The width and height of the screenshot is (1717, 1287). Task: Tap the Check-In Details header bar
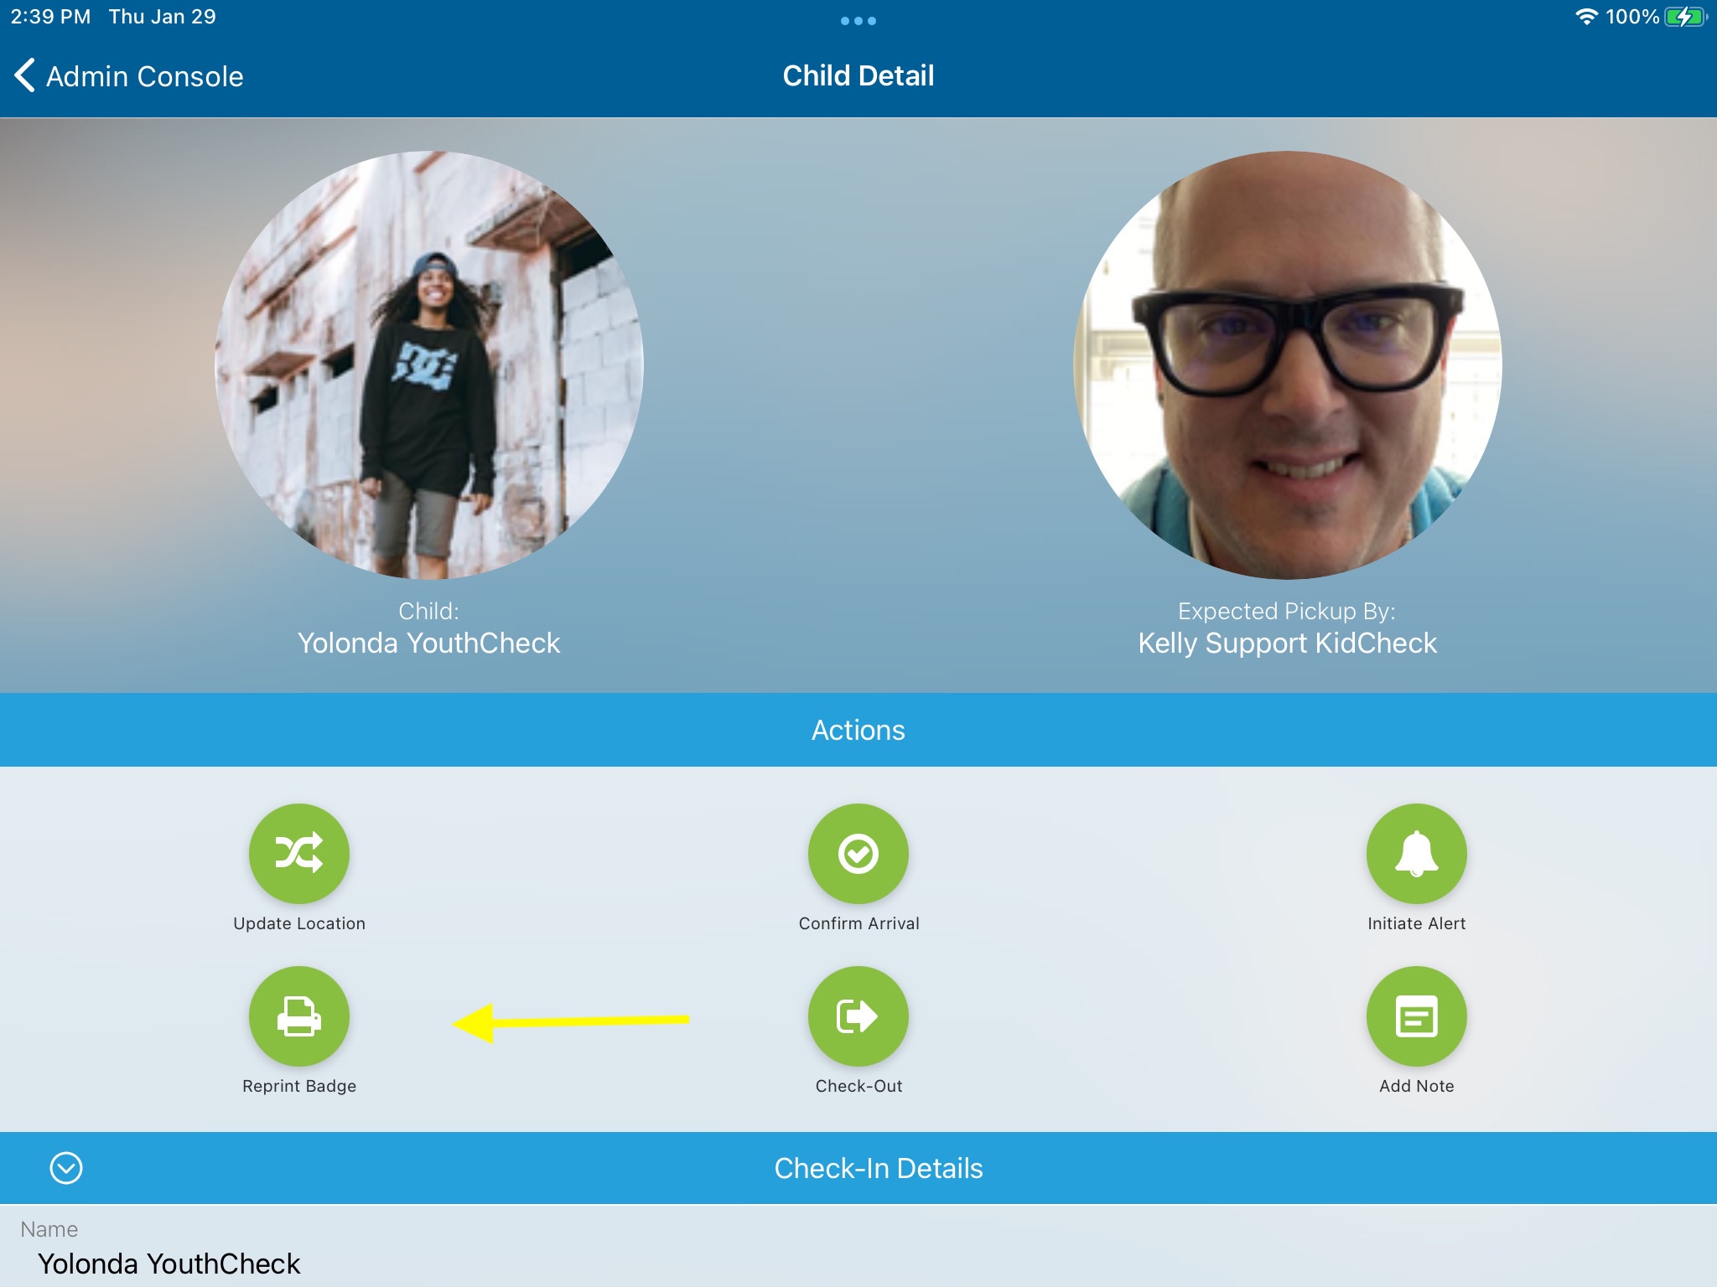pyautogui.click(x=878, y=1168)
